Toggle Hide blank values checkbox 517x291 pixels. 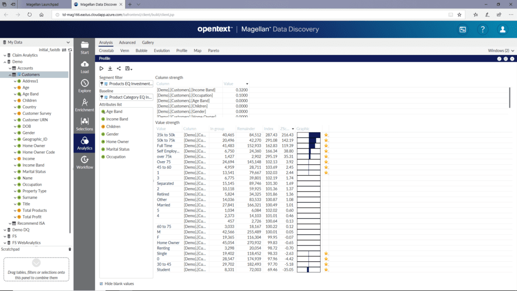(101, 284)
